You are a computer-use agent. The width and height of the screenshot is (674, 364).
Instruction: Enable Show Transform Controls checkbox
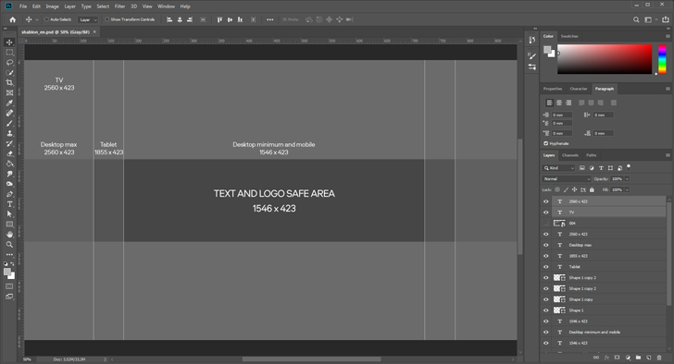click(x=107, y=19)
